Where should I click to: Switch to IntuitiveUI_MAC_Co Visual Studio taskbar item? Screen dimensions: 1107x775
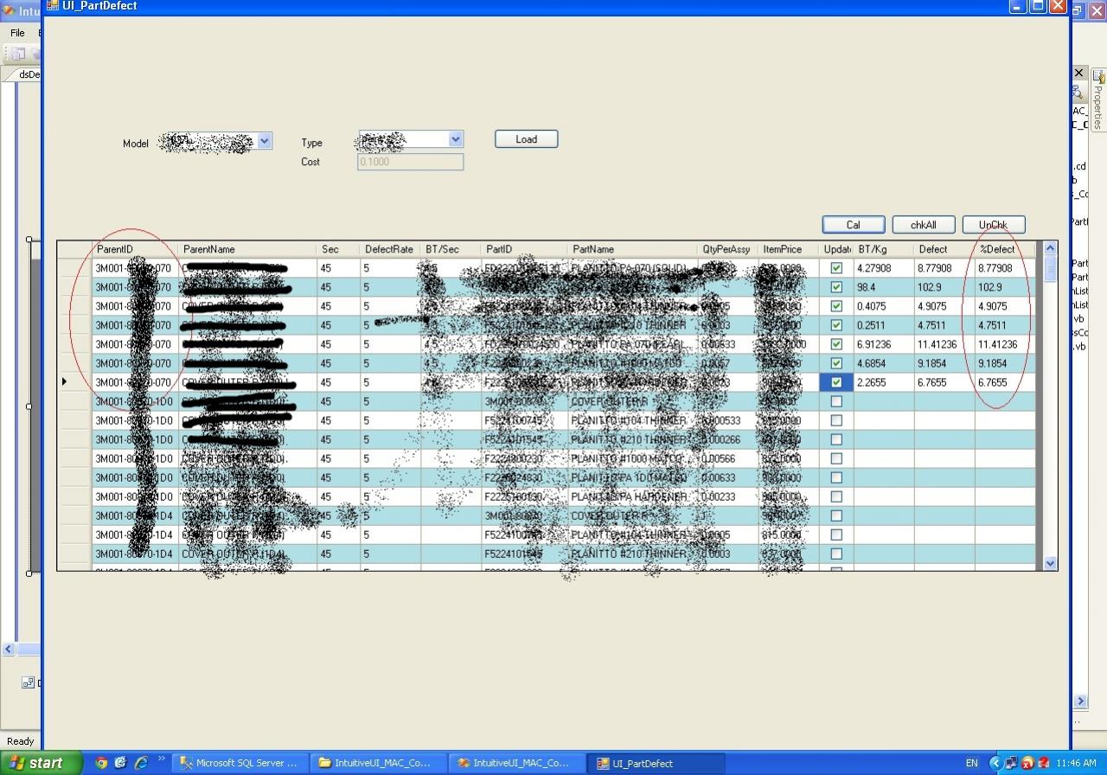[x=516, y=763]
